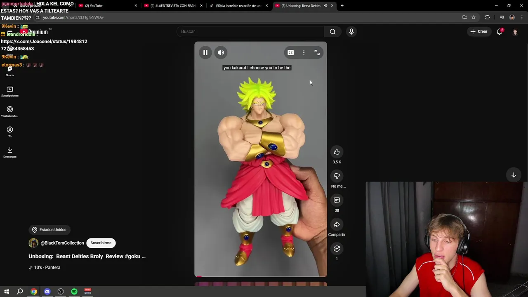The height and width of the screenshot is (297, 528).
Task: Open Discord from the taskbar
Action: tap(47, 292)
